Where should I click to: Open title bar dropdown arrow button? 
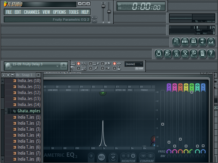click(80, 4)
